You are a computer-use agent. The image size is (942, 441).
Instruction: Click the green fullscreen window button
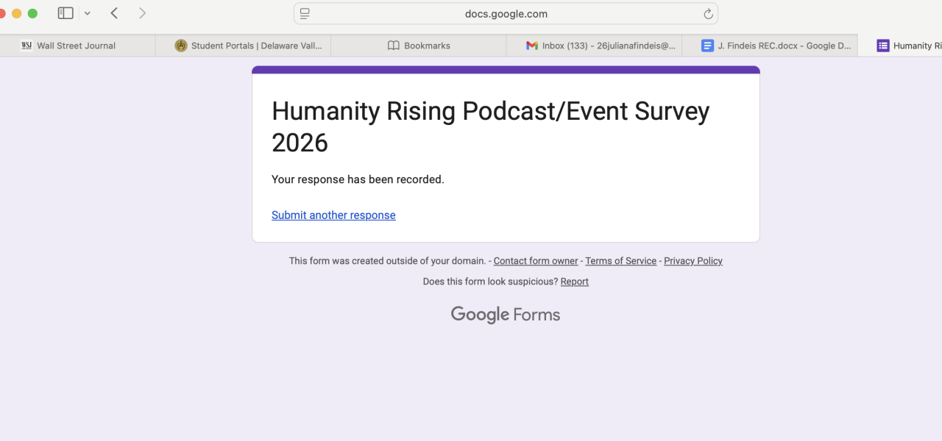tap(32, 13)
